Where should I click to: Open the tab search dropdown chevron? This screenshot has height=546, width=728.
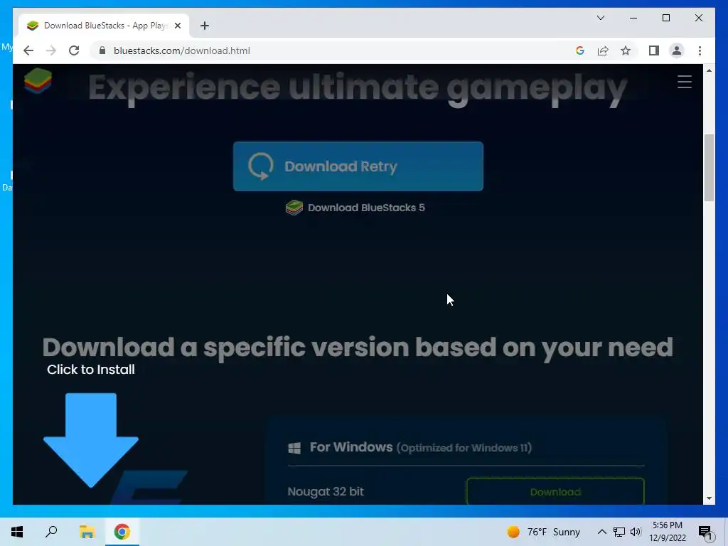[600, 18]
